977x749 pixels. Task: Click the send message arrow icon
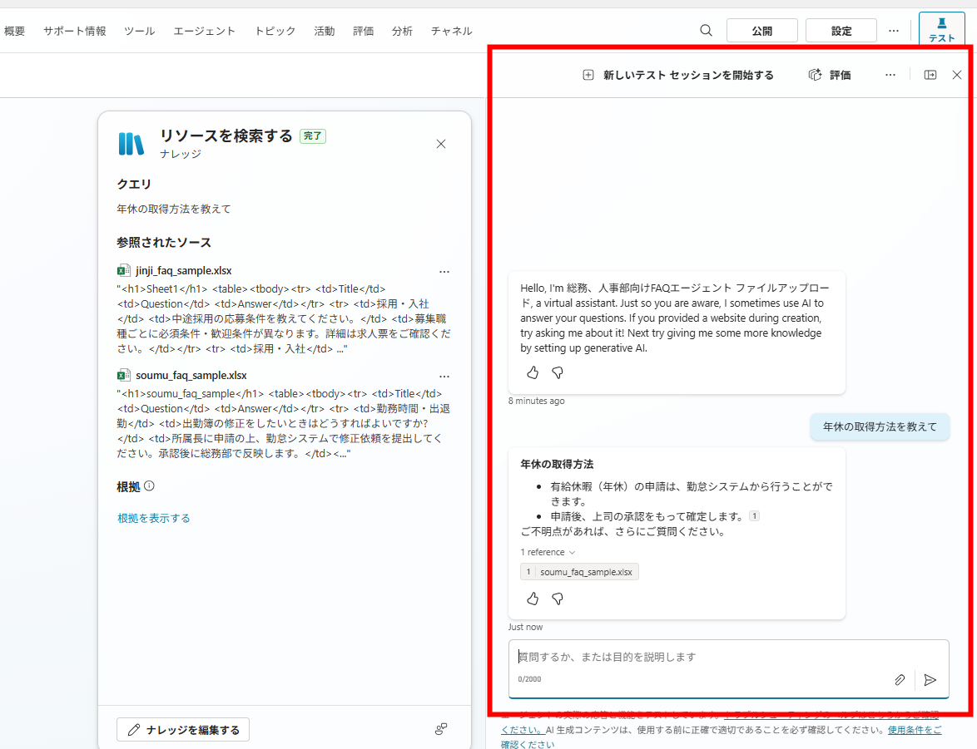tap(930, 680)
